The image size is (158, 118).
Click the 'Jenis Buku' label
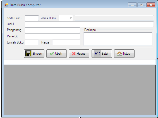pyautogui.click(x=48, y=18)
